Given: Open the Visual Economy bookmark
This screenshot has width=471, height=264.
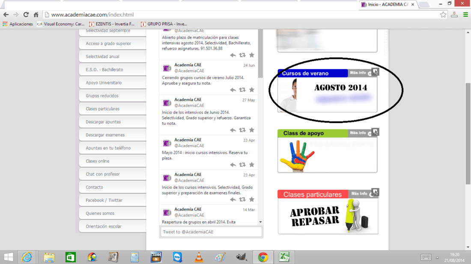Looking at the screenshot, I should coord(61,24).
